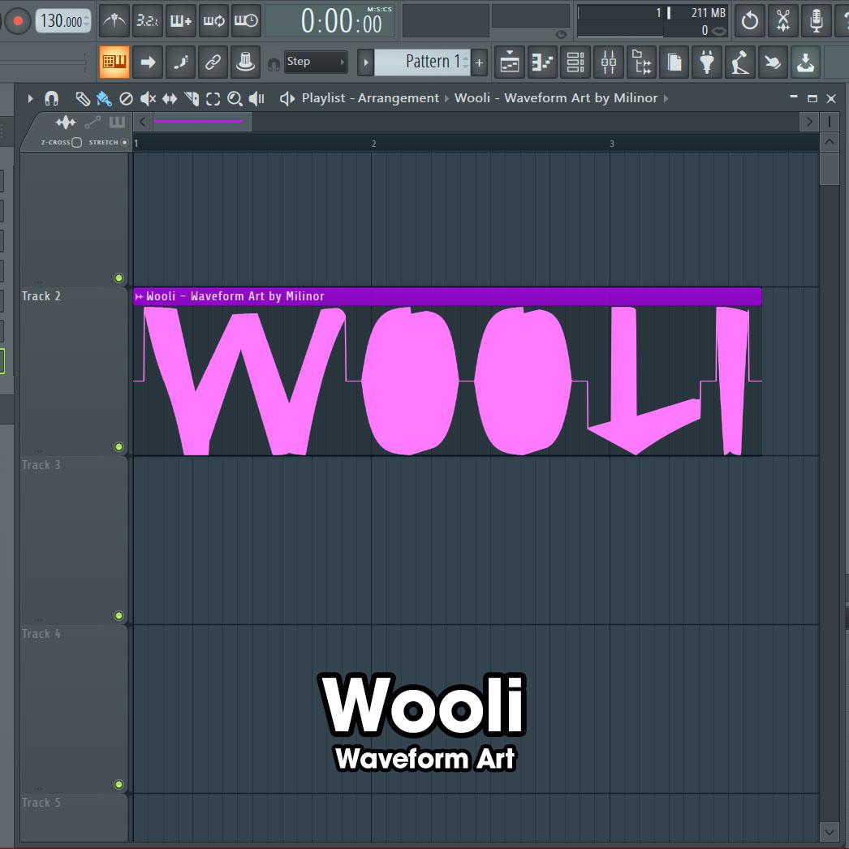Select the Paint tool in the Playlist
Image resolution: width=849 pixels, height=849 pixels.
pyautogui.click(x=102, y=98)
